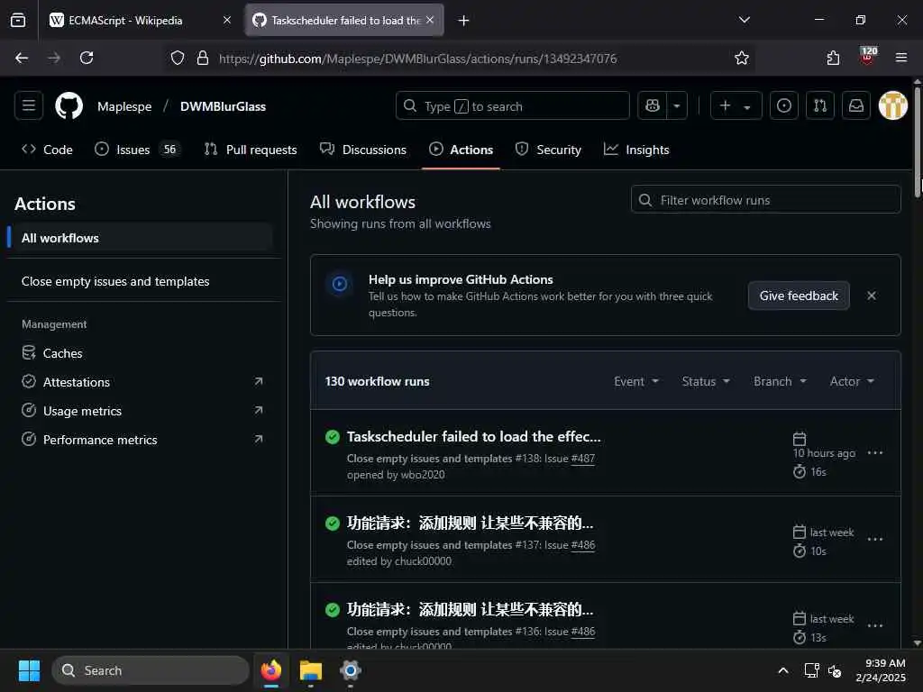The width and height of the screenshot is (923, 692).
Task: Reload the page with refresh icon
Action: 87,58
